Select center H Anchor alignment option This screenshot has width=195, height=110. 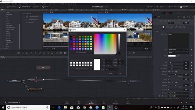173,82
